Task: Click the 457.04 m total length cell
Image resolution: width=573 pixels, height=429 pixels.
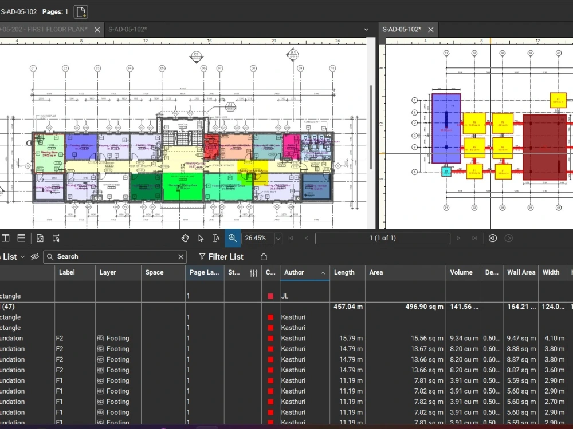Action: click(x=348, y=307)
